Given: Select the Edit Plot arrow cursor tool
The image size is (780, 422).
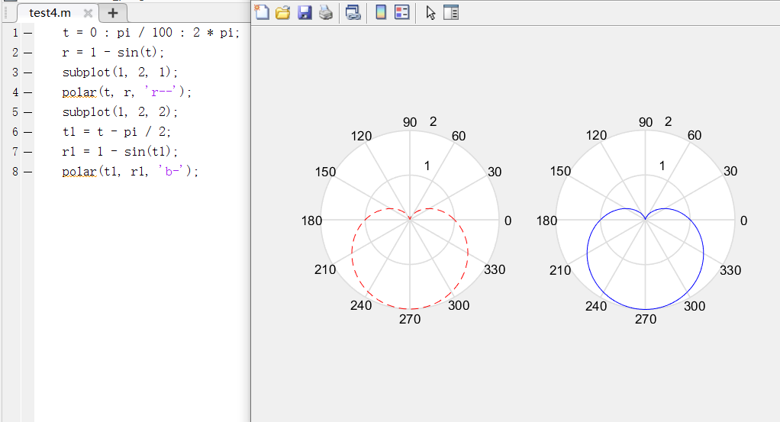Looking at the screenshot, I should tap(430, 12).
